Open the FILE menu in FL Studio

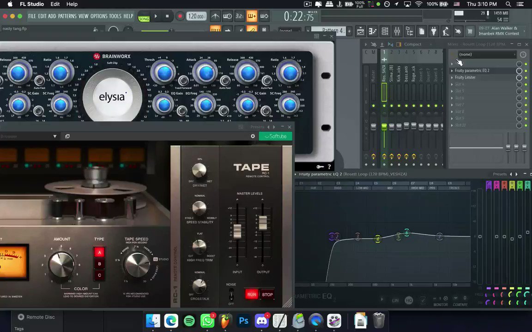32,16
